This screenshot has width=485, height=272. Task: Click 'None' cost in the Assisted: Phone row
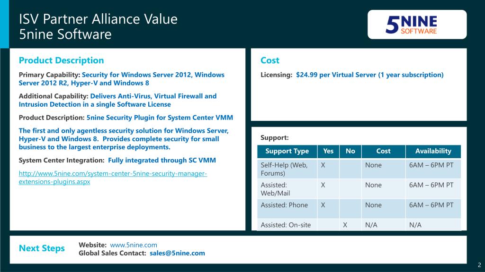pos(373,205)
